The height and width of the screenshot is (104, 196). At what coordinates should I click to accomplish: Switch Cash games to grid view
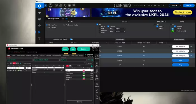63,19
